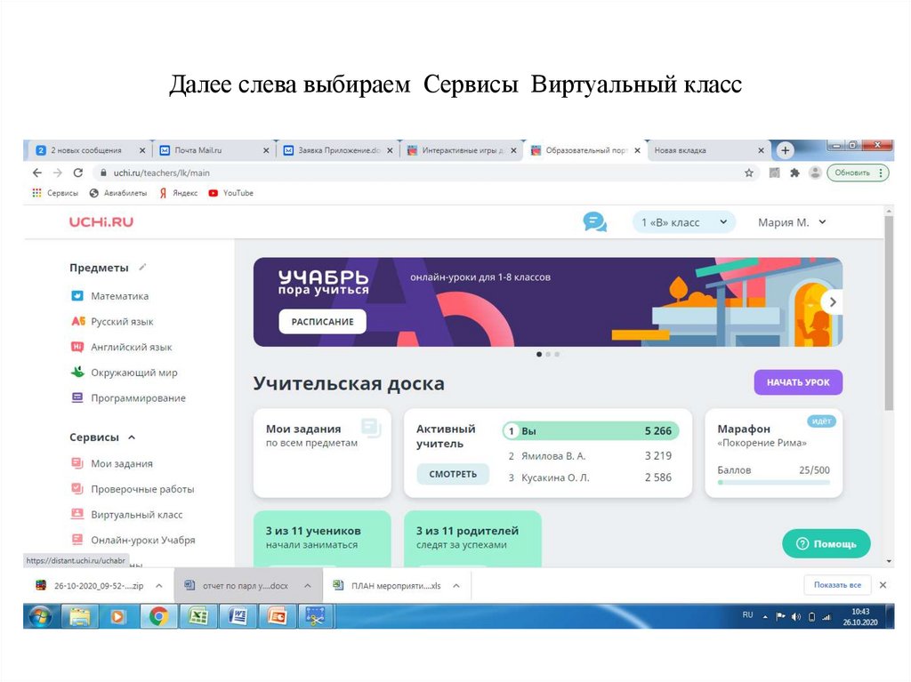911x682 pixels.
Task: Open downloaded 26-10-2020 zip file
Action: pyautogui.click(x=90, y=586)
